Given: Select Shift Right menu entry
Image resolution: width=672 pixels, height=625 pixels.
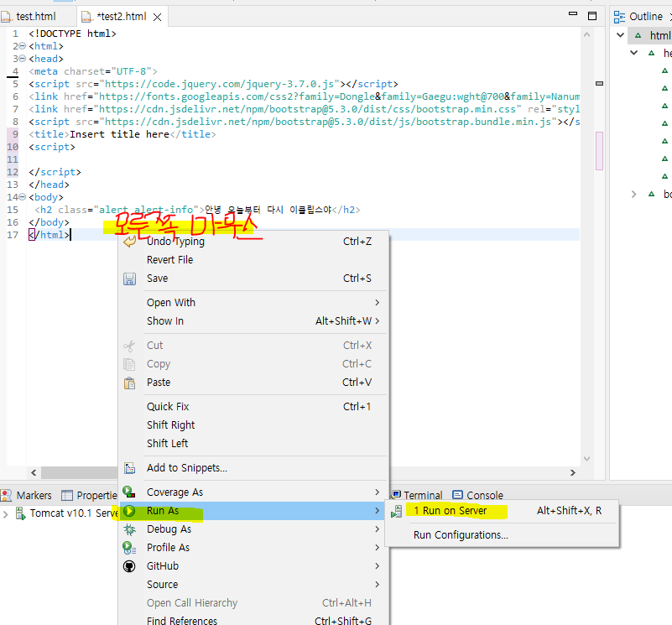Looking at the screenshot, I should click(x=253, y=425).
